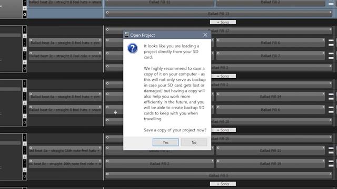This screenshot has height=189, width=337.
Task: Select Ballad Fill 6 beside Ballad beat 3a
Action: point(270,43)
